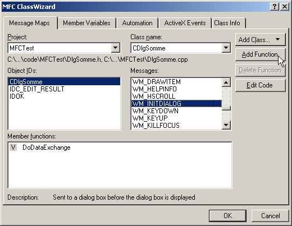Switch to Member Variables tab
Viewport: 292px width, 226px height.
pos(86,23)
